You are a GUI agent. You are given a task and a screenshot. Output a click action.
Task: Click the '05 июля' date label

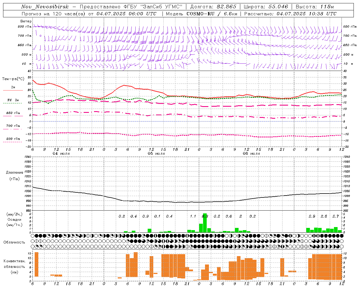pyautogui.click(x=156, y=154)
